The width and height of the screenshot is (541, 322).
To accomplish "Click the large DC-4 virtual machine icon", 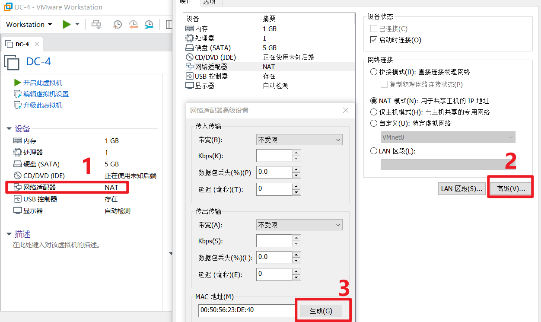I will (12, 62).
